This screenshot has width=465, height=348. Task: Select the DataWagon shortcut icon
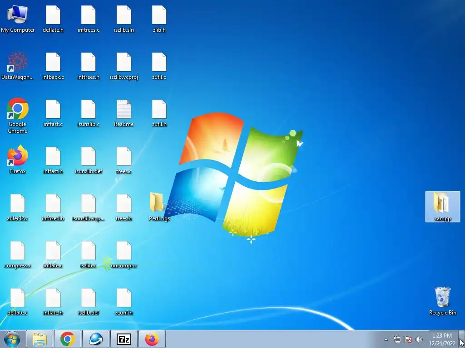18,66
